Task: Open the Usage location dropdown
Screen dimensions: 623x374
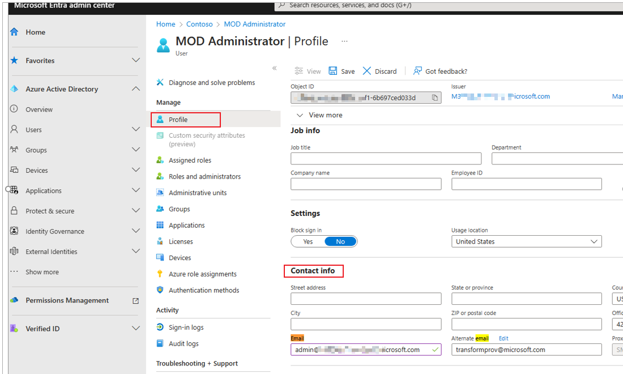Action: point(527,241)
